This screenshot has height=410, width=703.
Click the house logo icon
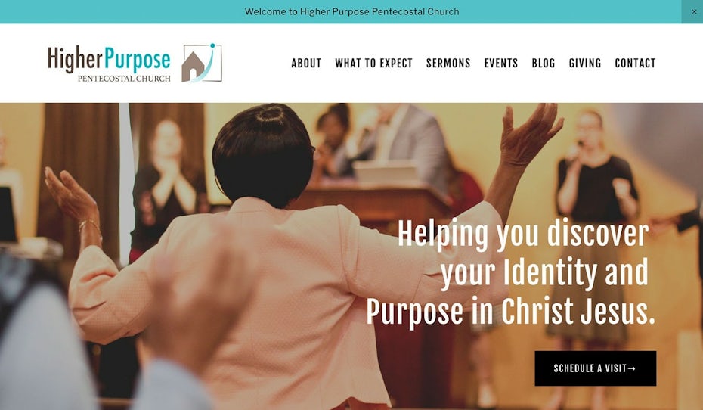click(202, 63)
